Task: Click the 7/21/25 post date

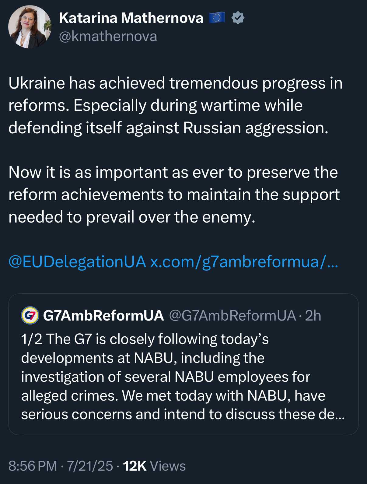Action: 90,466
